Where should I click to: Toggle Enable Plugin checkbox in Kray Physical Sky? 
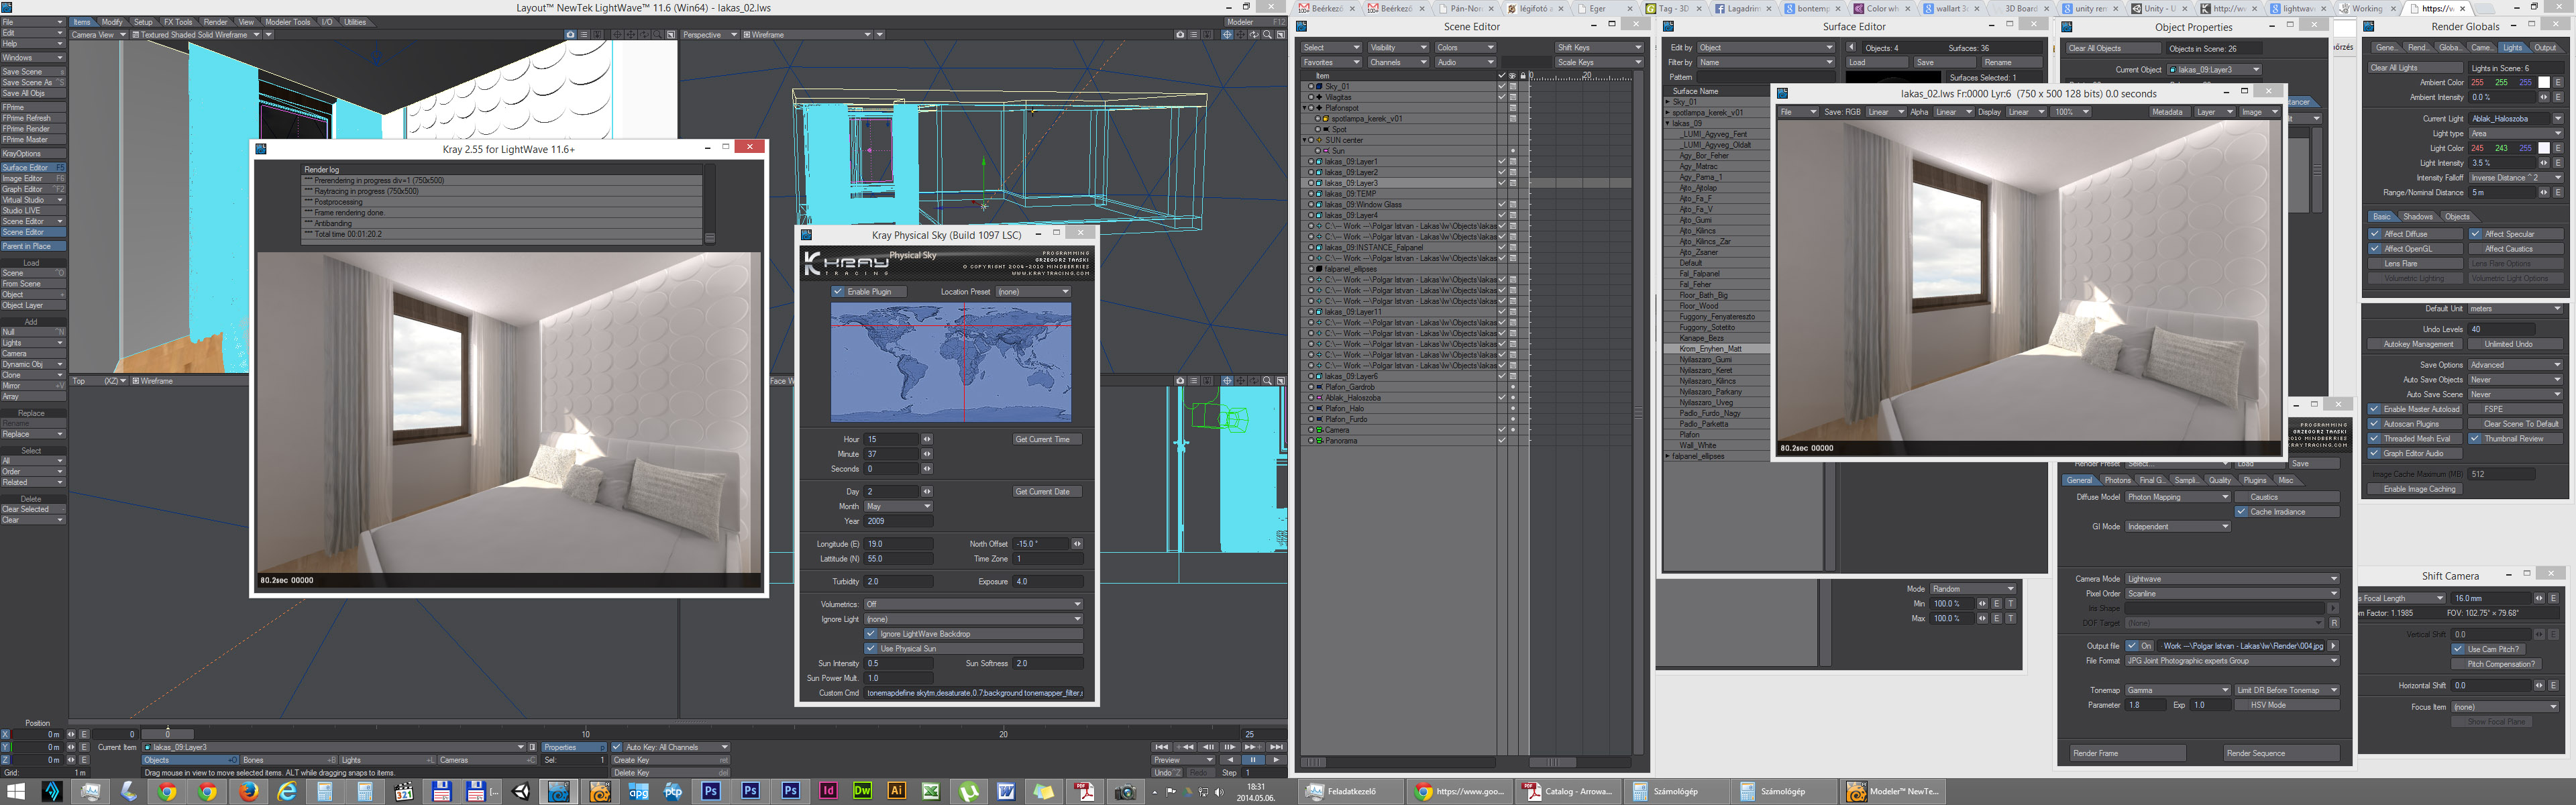point(838,292)
